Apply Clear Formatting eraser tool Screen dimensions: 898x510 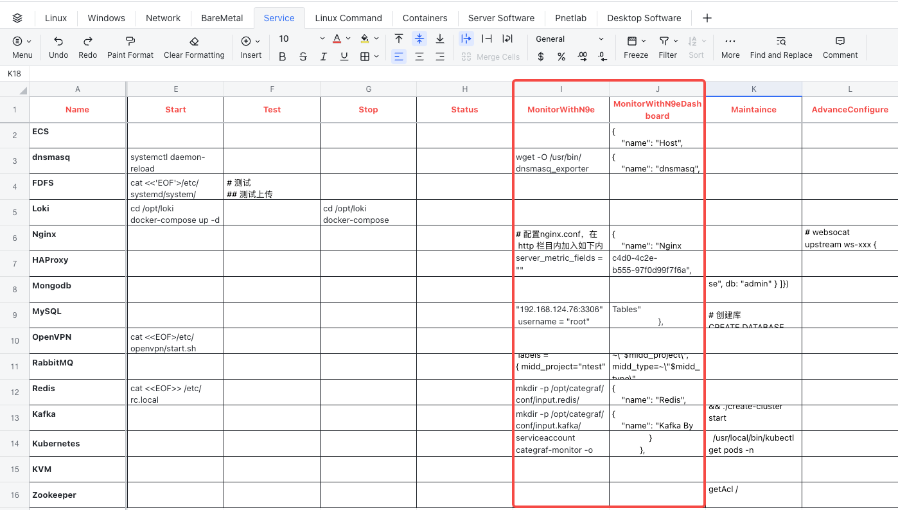194,48
